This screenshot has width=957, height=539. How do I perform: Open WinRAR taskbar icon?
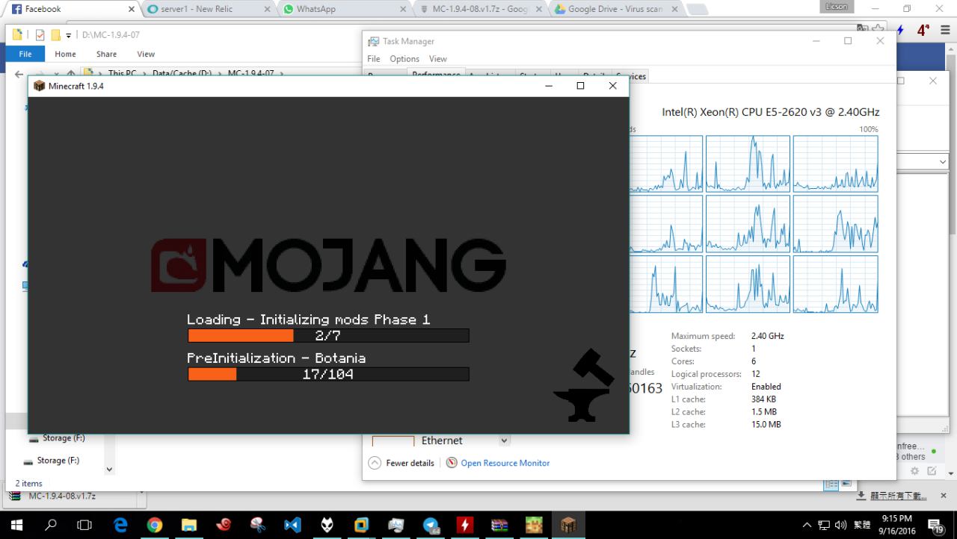coord(499,526)
